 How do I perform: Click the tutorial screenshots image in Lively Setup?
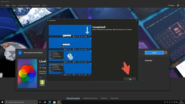(70, 50)
